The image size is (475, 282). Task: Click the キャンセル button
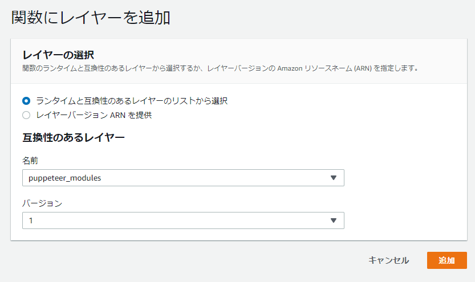tap(388, 260)
